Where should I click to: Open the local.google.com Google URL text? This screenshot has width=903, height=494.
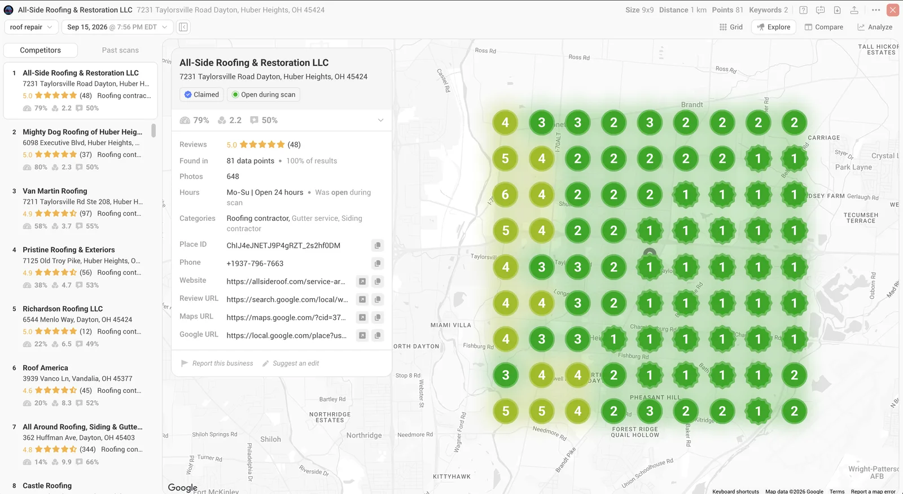click(286, 335)
